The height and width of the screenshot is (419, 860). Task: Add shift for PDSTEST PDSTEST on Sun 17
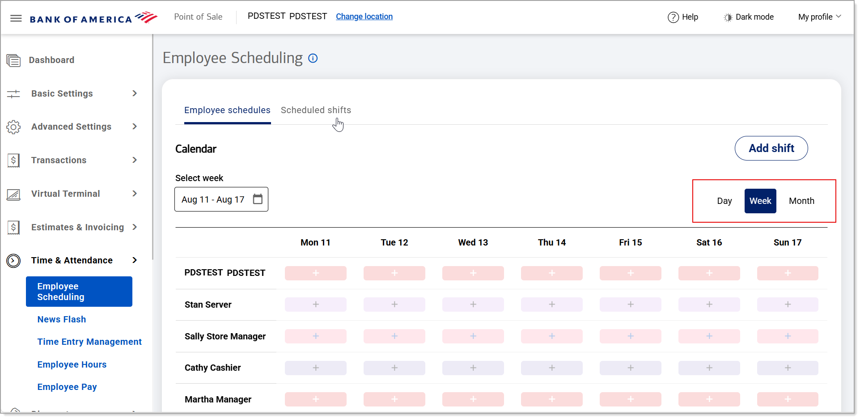[788, 273]
